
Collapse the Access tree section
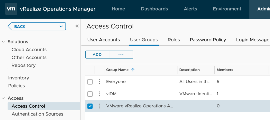[3, 98]
